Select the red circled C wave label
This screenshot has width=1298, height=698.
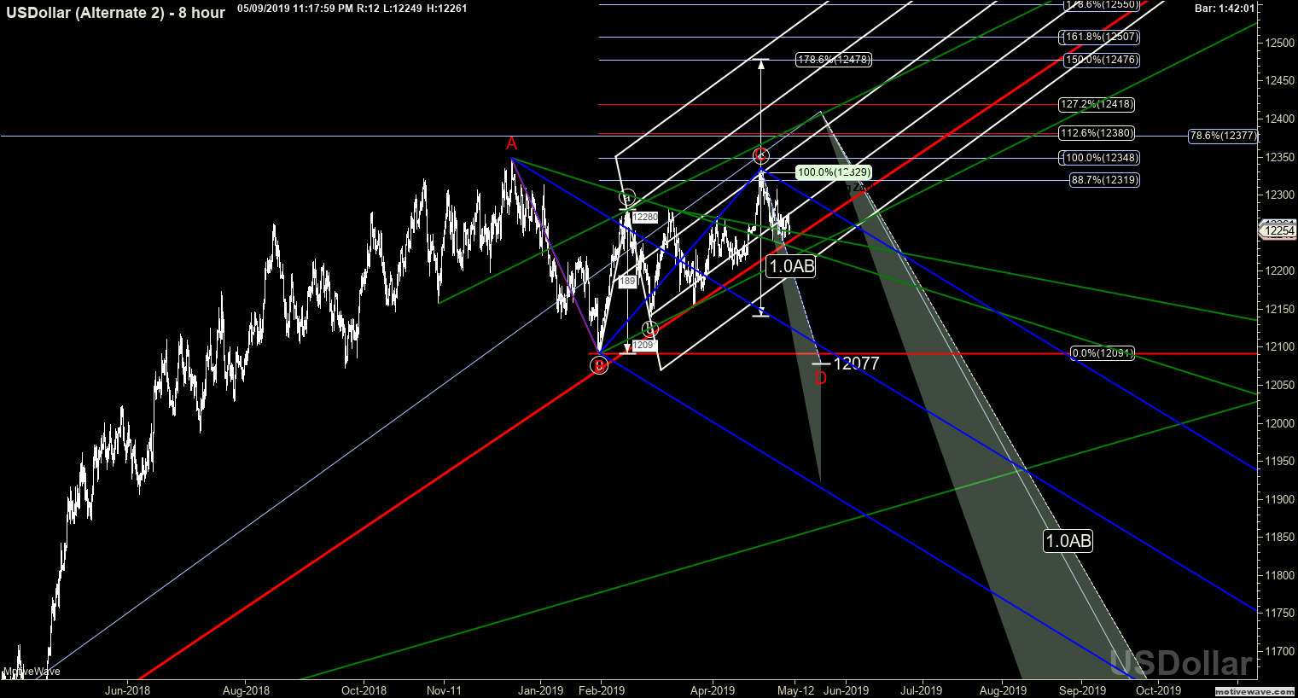click(761, 155)
